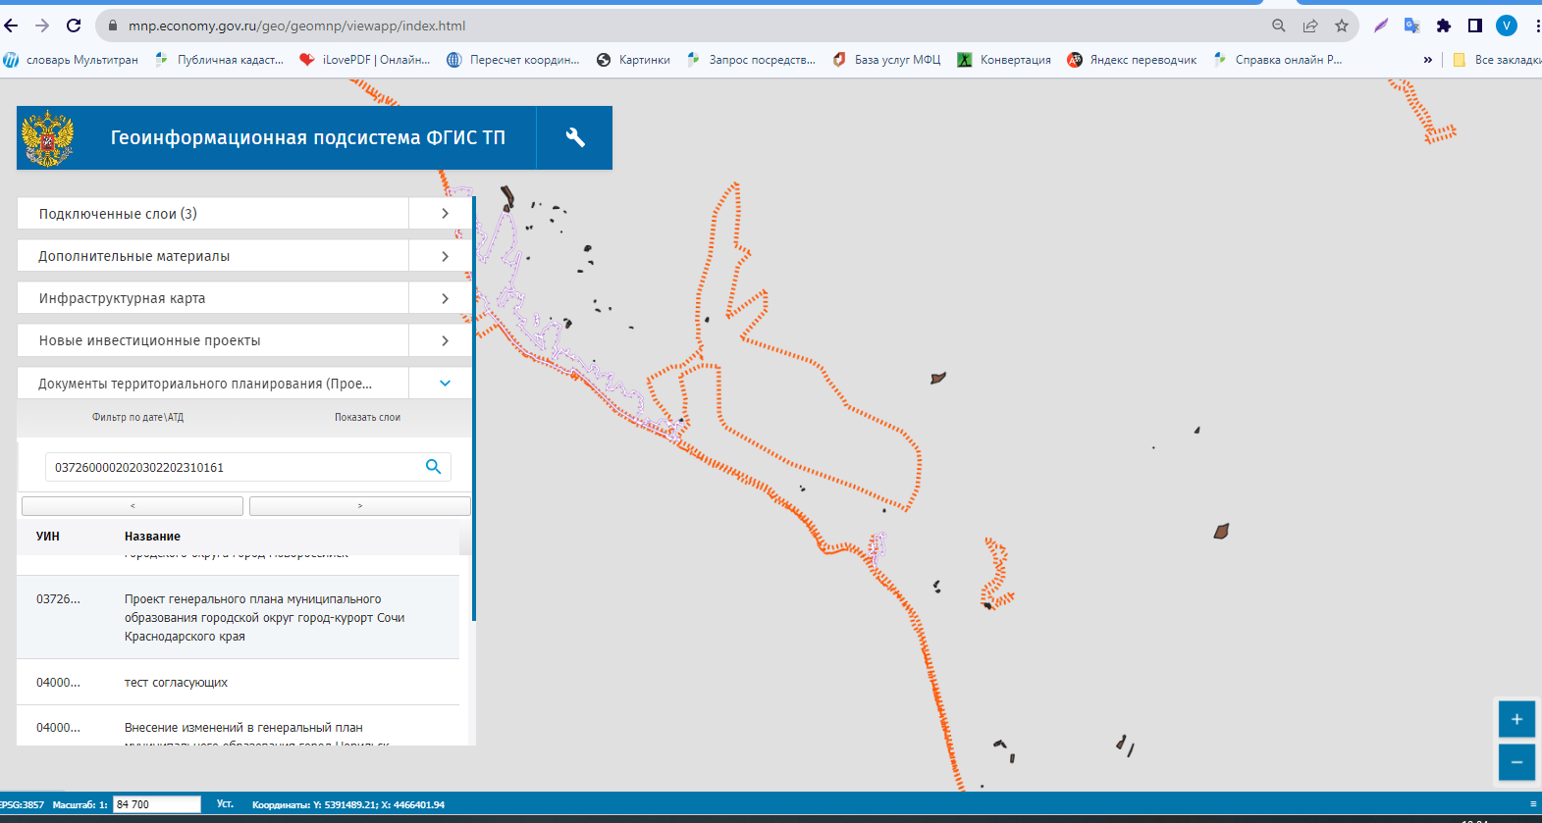Click the coordinates readout in status bar
The width and height of the screenshot is (1542, 823).
coord(348,804)
